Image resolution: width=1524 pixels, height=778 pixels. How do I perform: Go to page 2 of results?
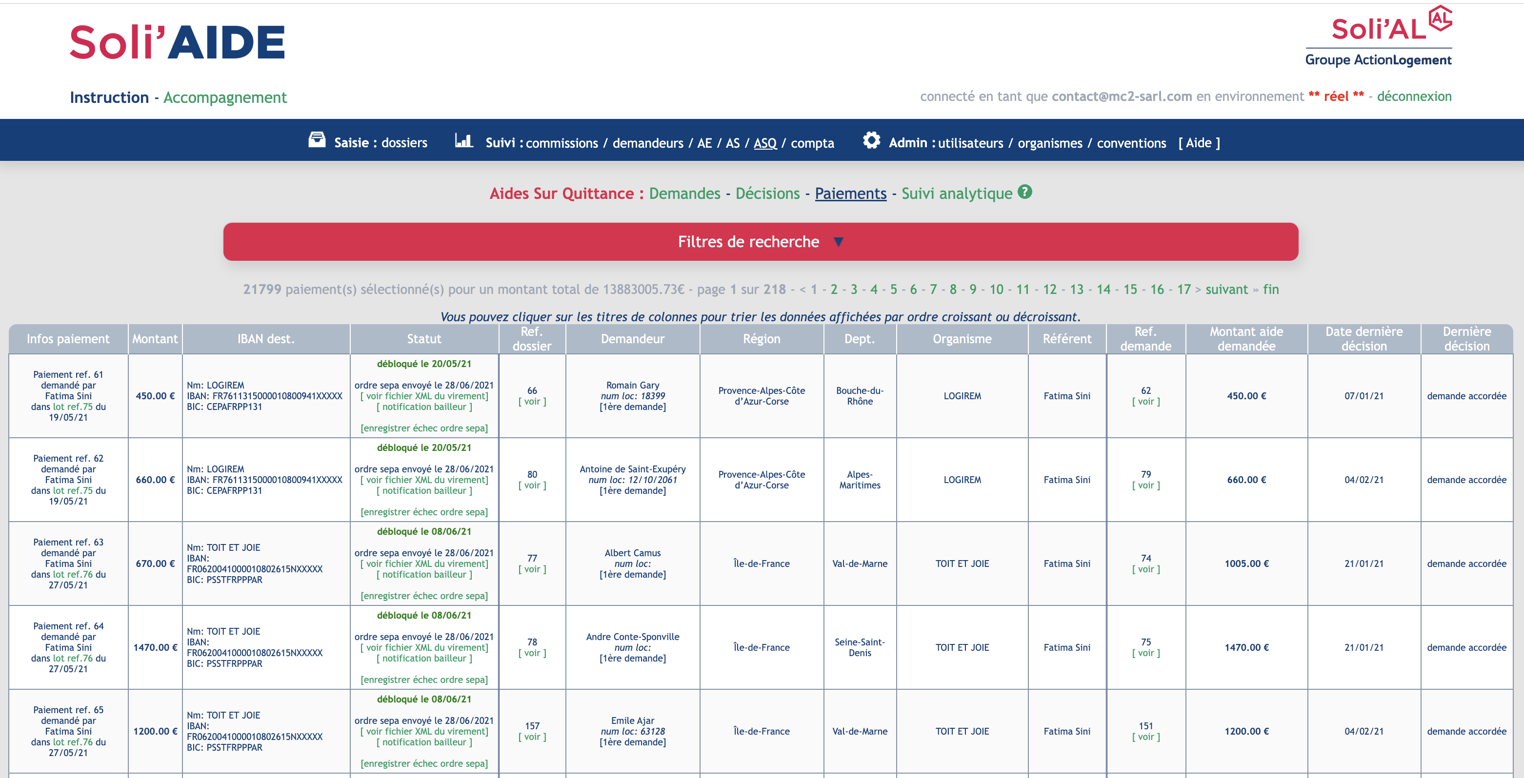tap(834, 289)
